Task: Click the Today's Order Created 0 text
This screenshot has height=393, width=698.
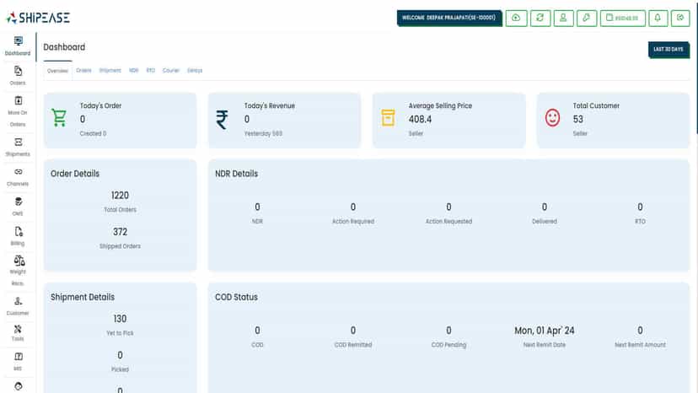Action: [93, 134]
